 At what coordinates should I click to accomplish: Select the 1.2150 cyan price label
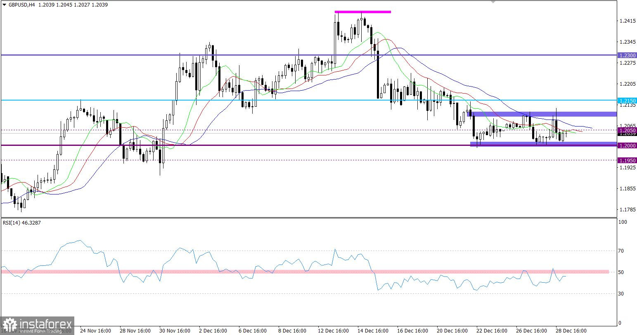pos(627,101)
